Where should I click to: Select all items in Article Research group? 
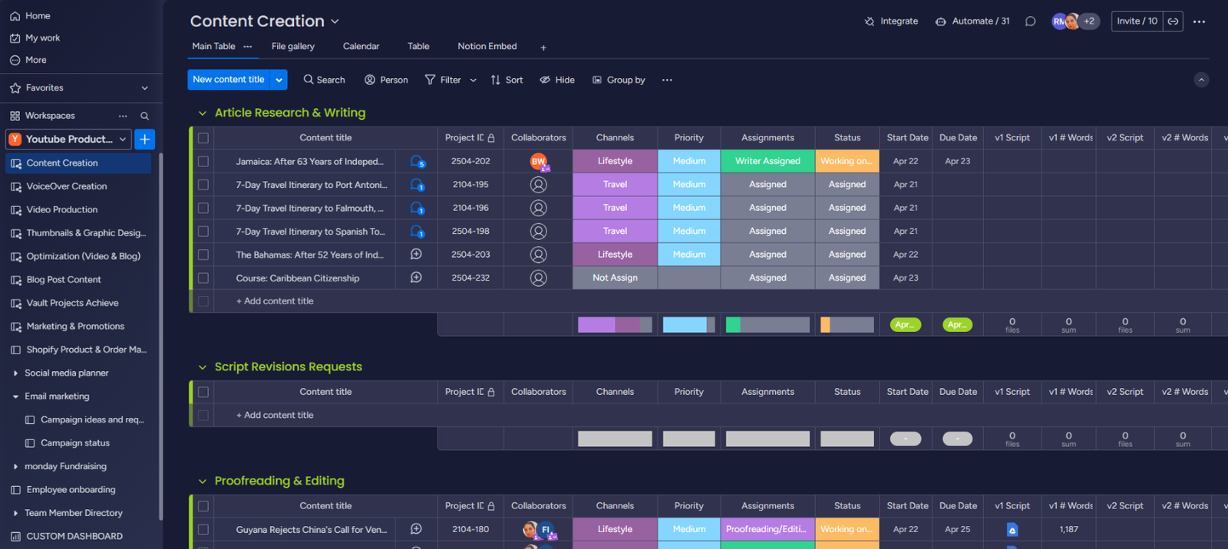coord(203,138)
